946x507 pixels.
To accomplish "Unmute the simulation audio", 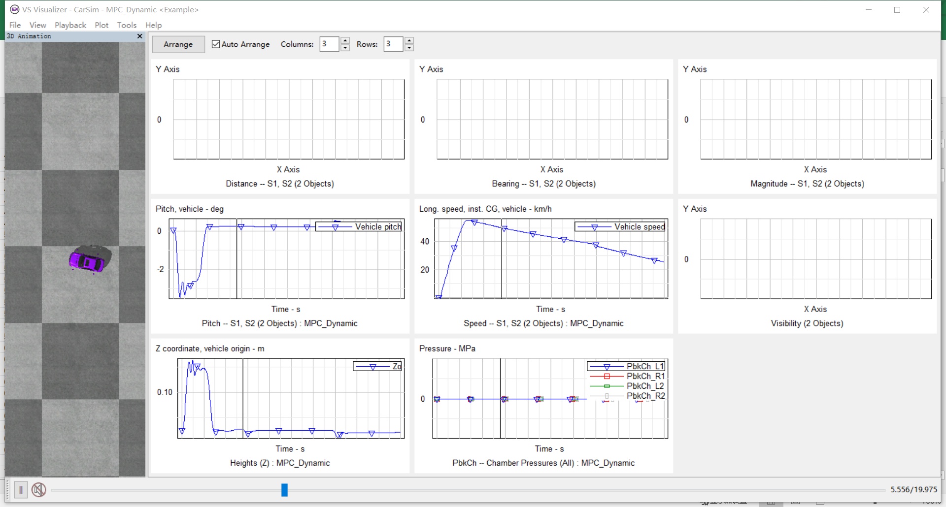I will (39, 490).
